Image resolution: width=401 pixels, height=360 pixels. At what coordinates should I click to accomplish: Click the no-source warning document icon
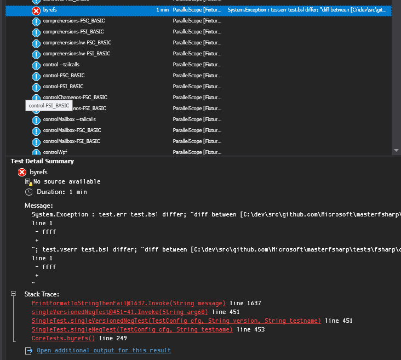[x=28, y=182]
